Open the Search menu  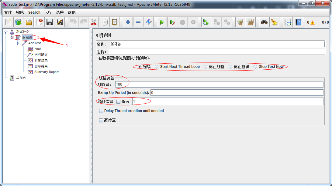(34, 12)
